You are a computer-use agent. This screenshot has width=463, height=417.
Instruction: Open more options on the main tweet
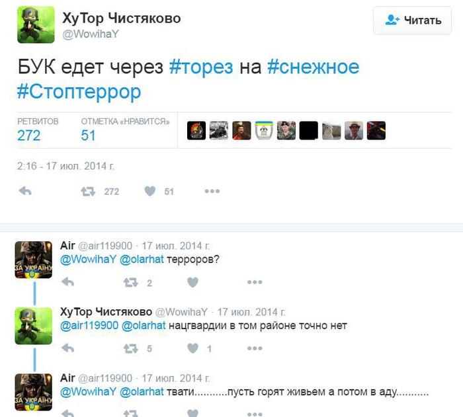[212, 191]
